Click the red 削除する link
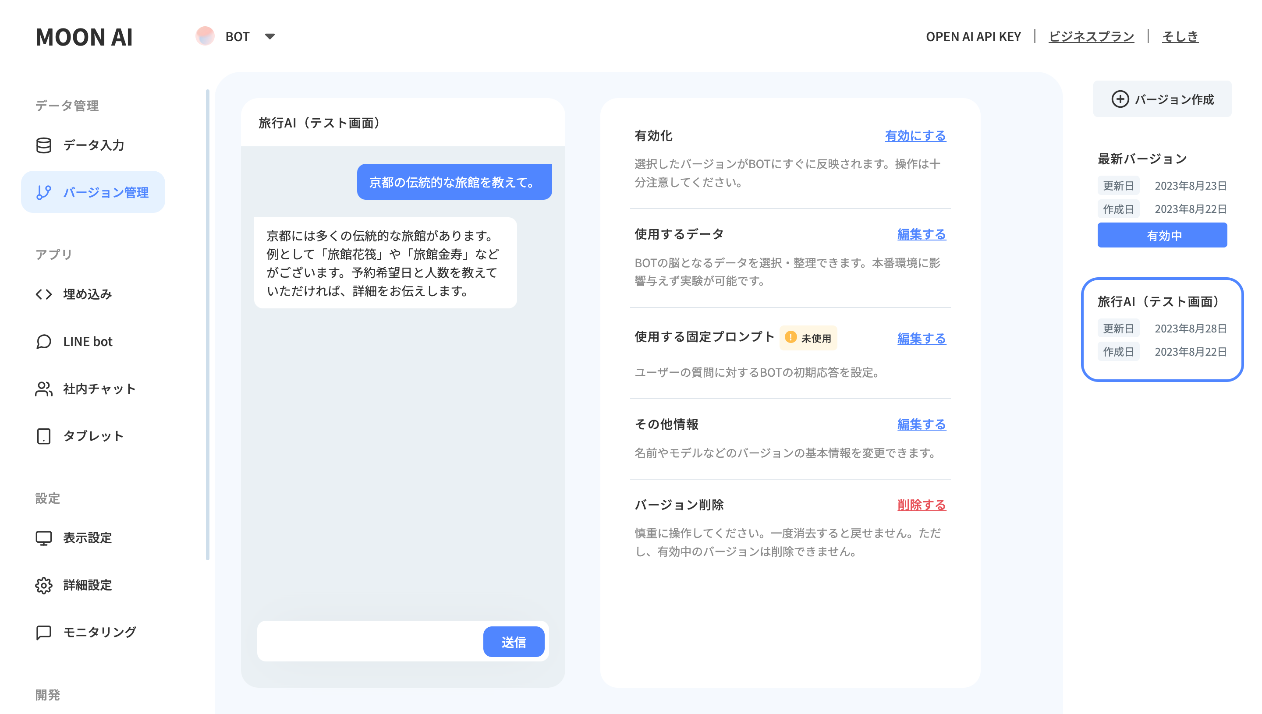1262x714 pixels. click(x=921, y=505)
